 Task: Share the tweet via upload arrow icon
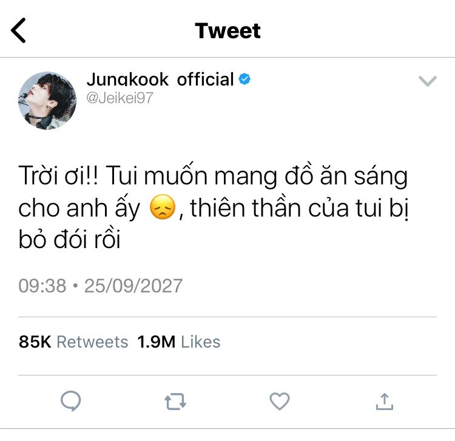[384, 401]
